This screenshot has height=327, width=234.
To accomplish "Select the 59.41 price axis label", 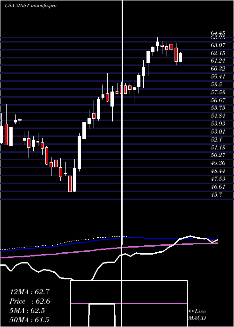I will point(218,77).
